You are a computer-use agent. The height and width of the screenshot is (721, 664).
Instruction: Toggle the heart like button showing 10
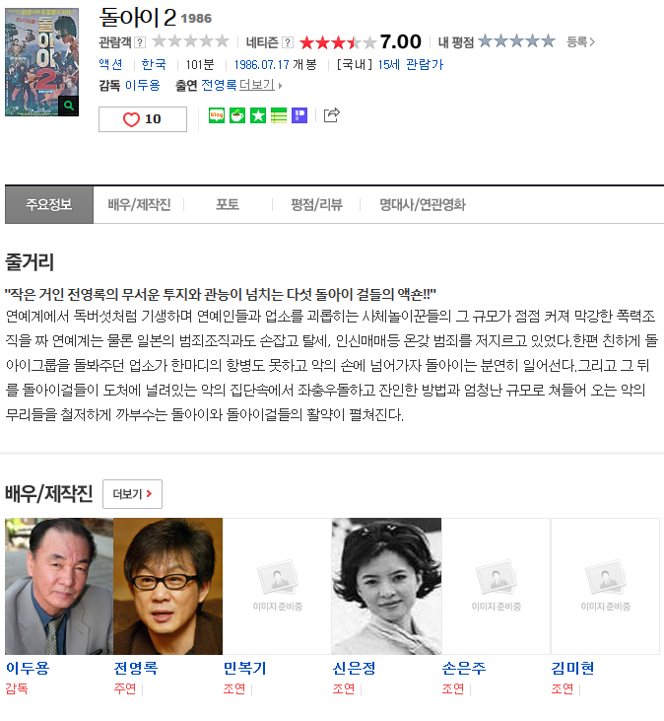143,119
